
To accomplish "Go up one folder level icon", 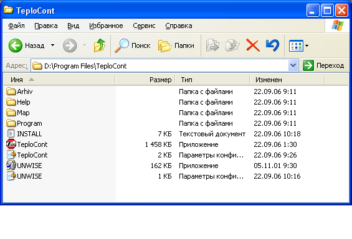I will coord(100,45).
